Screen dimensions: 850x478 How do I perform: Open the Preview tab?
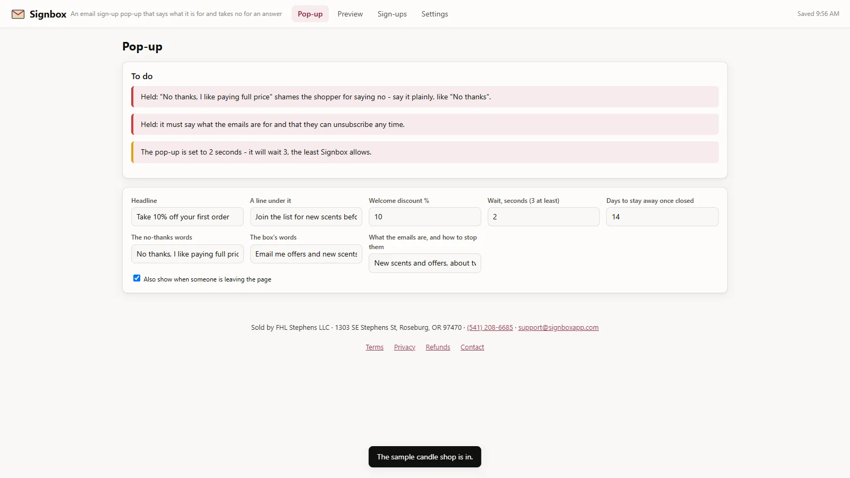point(350,14)
